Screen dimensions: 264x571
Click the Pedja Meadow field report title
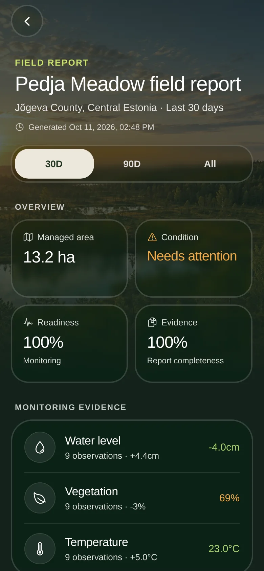coord(128,84)
